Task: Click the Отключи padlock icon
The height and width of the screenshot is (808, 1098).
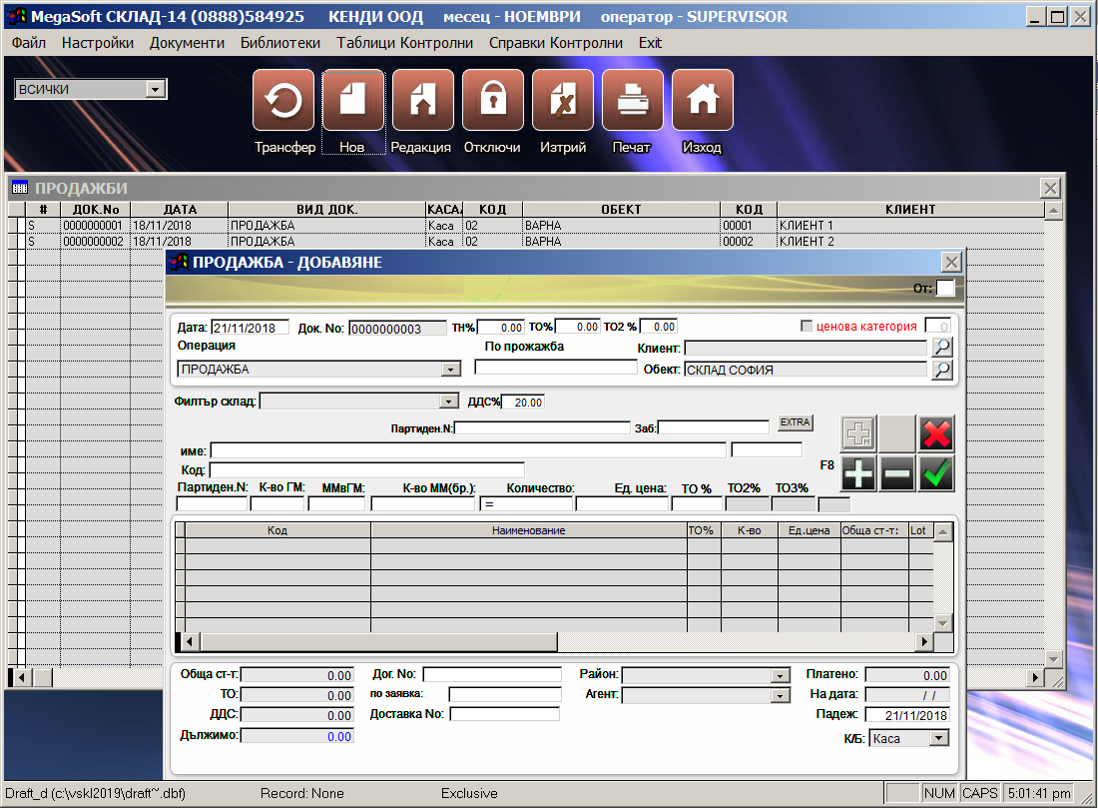Action: 492,101
